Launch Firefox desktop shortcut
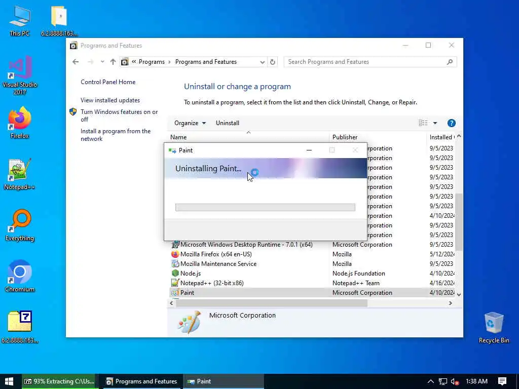The image size is (519, 389). (20, 123)
